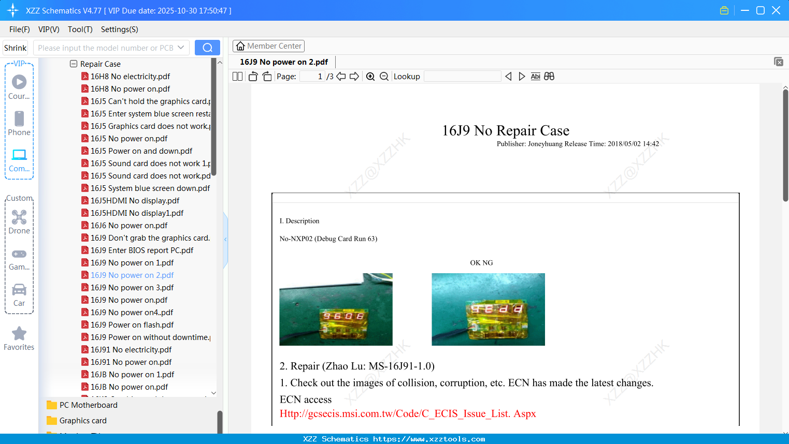This screenshot has width=789, height=444.
Task: Select the Phone category icon
Action: click(19, 119)
